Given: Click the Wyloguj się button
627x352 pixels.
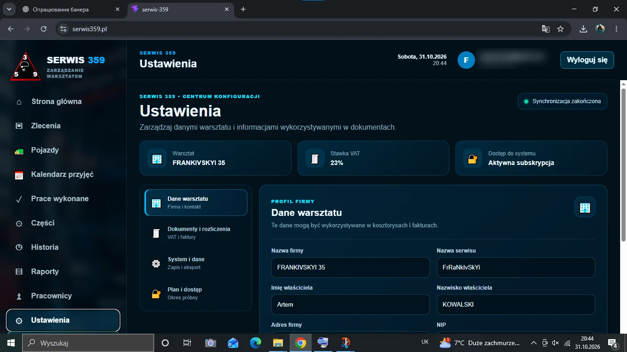Looking at the screenshot, I should pyautogui.click(x=587, y=60).
